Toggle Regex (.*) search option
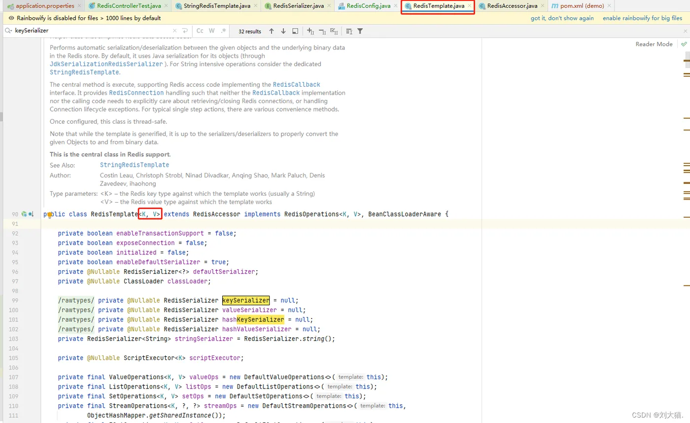The image size is (690, 423). click(x=224, y=31)
